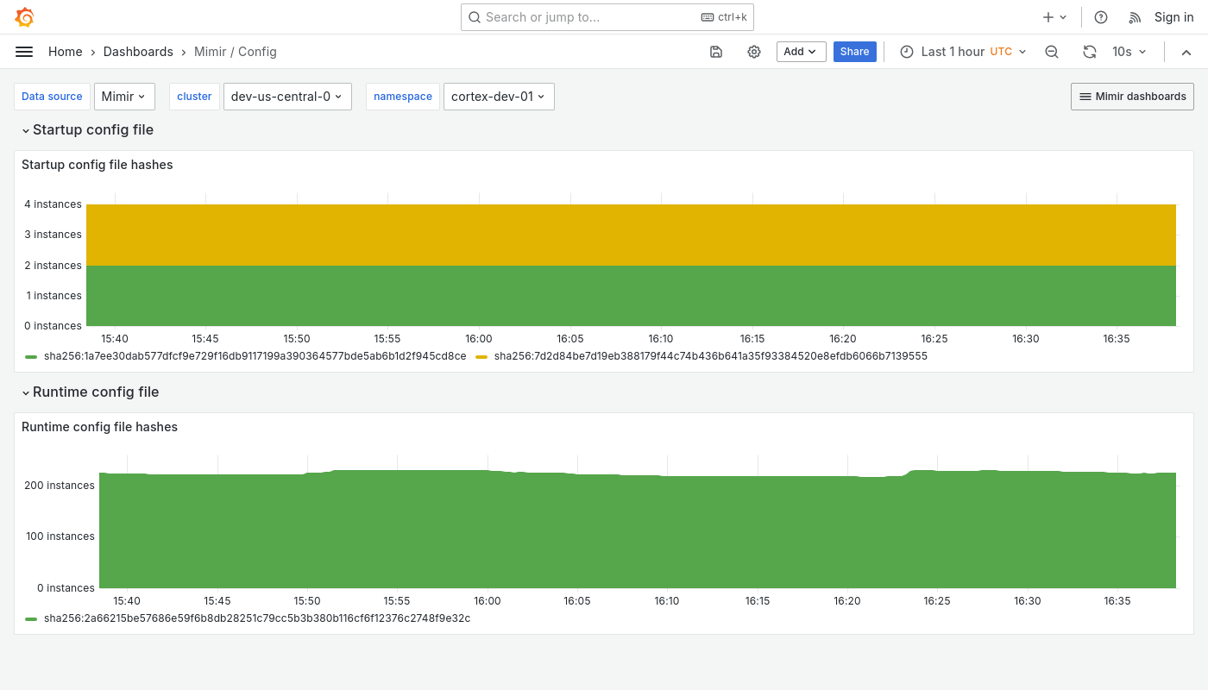Open the Add dropdown
The width and height of the screenshot is (1208, 690).
click(x=801, y=52)
